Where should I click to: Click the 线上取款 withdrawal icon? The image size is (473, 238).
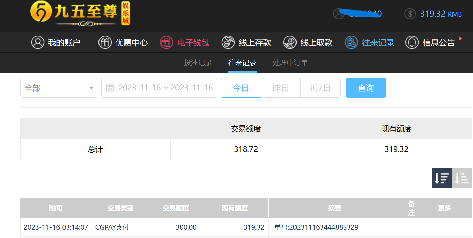click(x=290, y=42)
